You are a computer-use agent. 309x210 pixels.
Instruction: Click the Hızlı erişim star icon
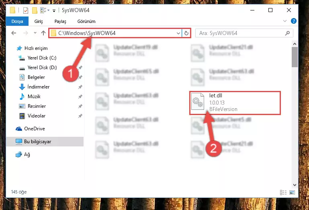point(19,48)
